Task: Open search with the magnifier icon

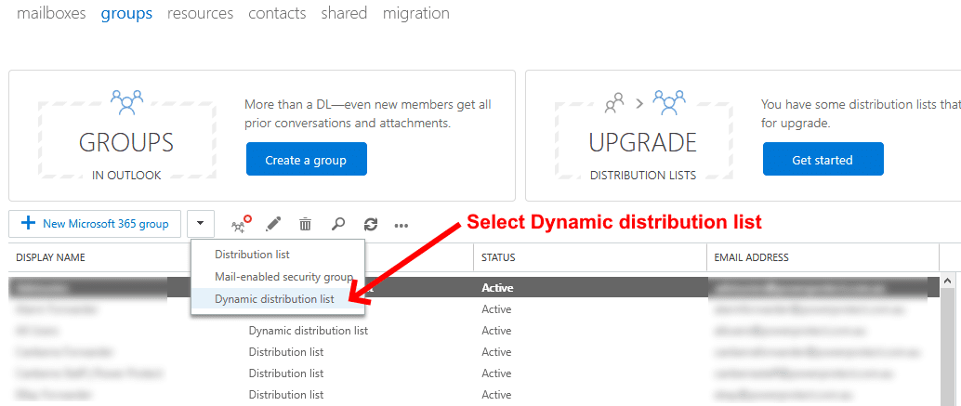Action: pyautogui.click(x=338, y=224)
